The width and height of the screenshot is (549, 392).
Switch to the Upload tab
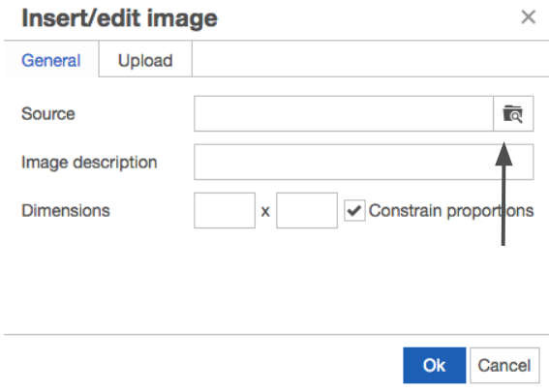145,60
